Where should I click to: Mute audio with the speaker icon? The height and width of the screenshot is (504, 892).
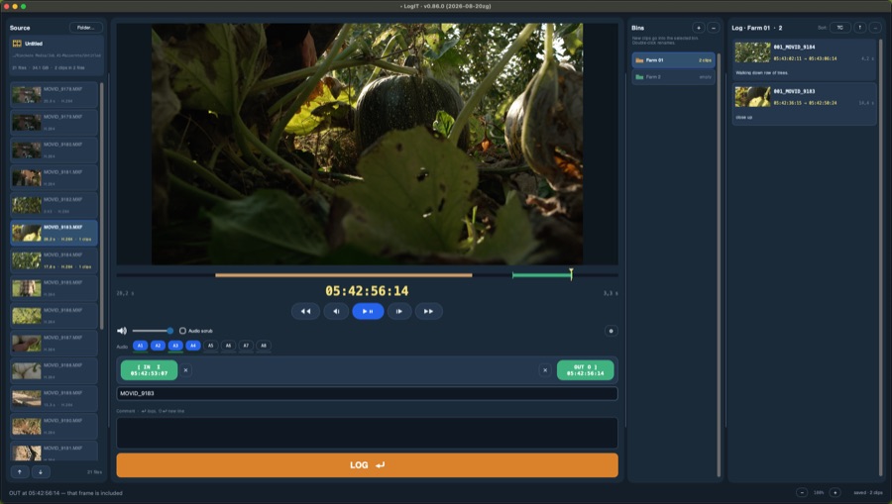click(122, 331)
